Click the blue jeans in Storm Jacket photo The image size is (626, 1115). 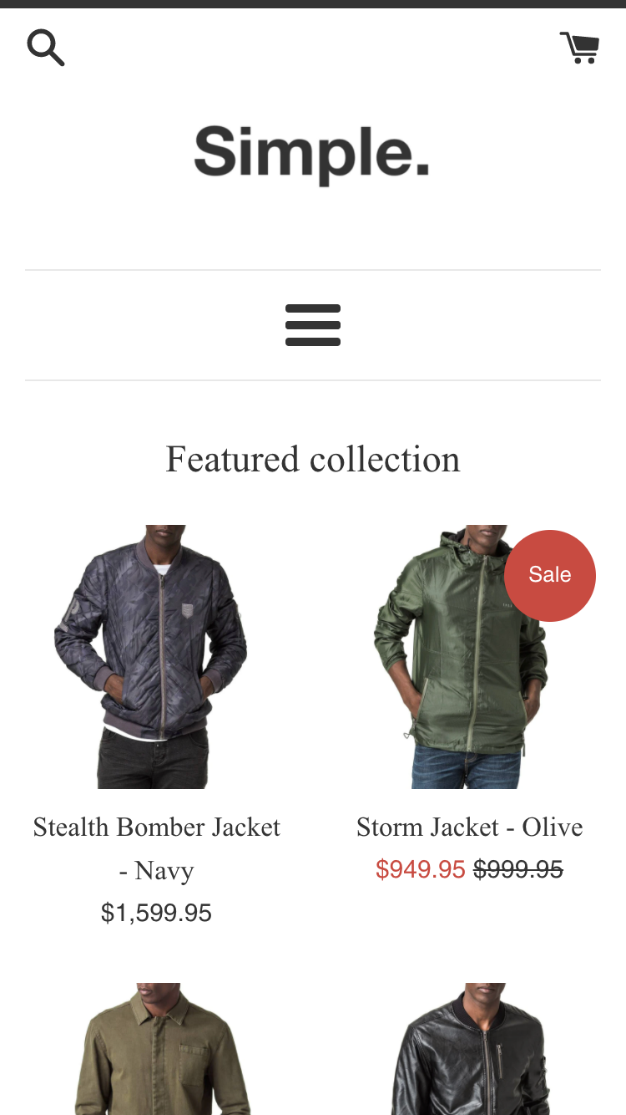tap(467, 766)
